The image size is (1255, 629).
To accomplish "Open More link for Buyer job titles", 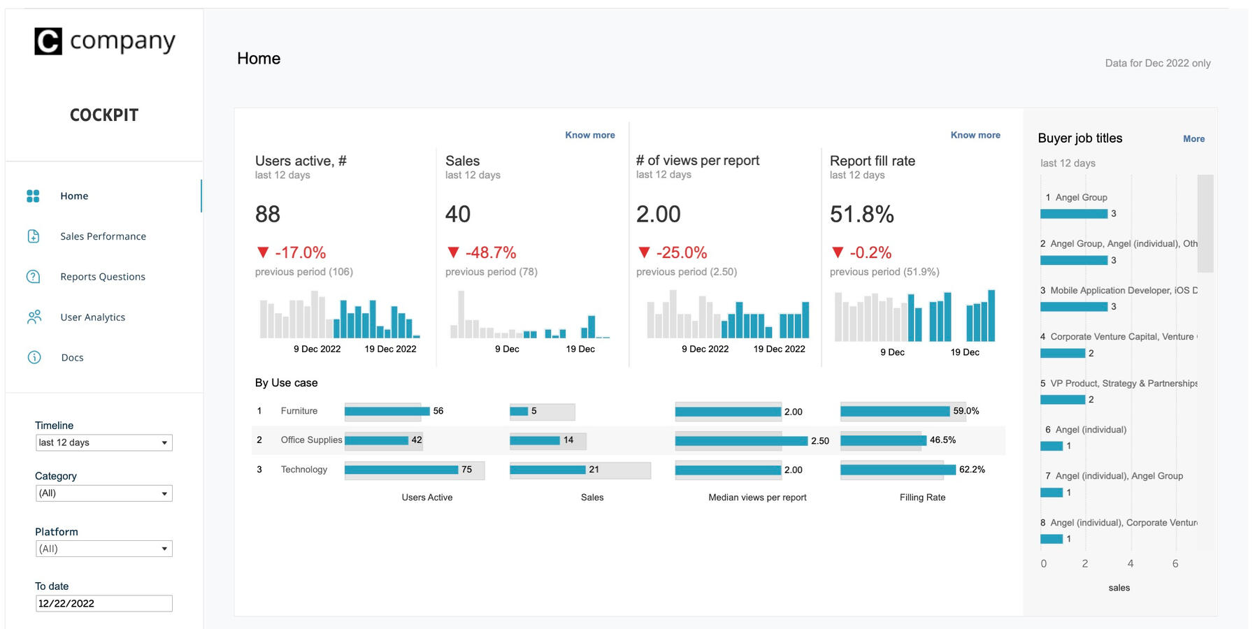I will 1193,139.
